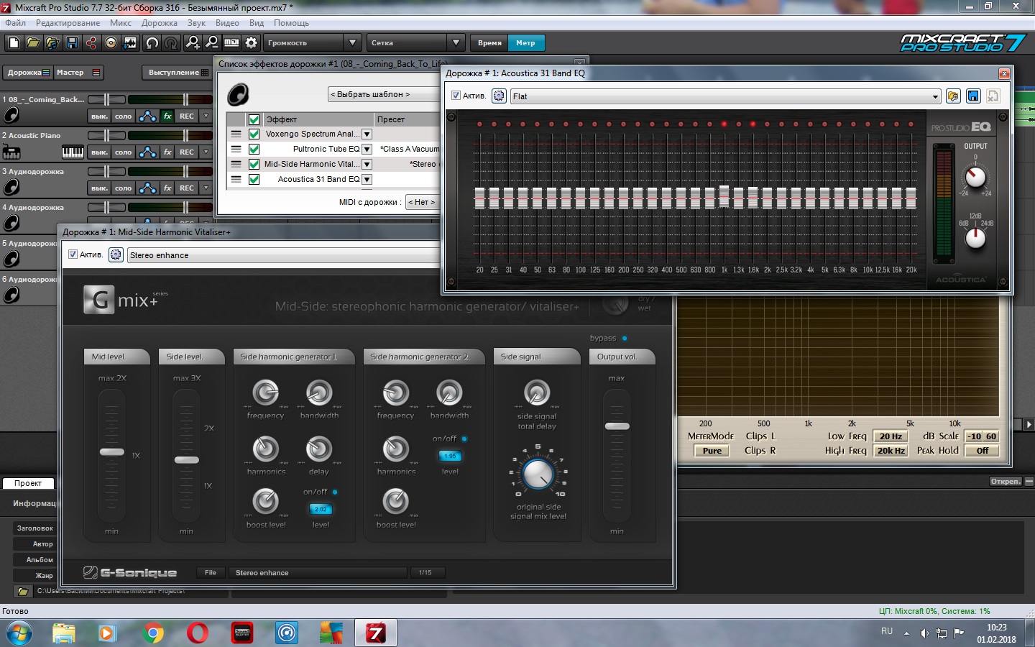Toggle the all-effects checkbox in header row

click(254, 119)
